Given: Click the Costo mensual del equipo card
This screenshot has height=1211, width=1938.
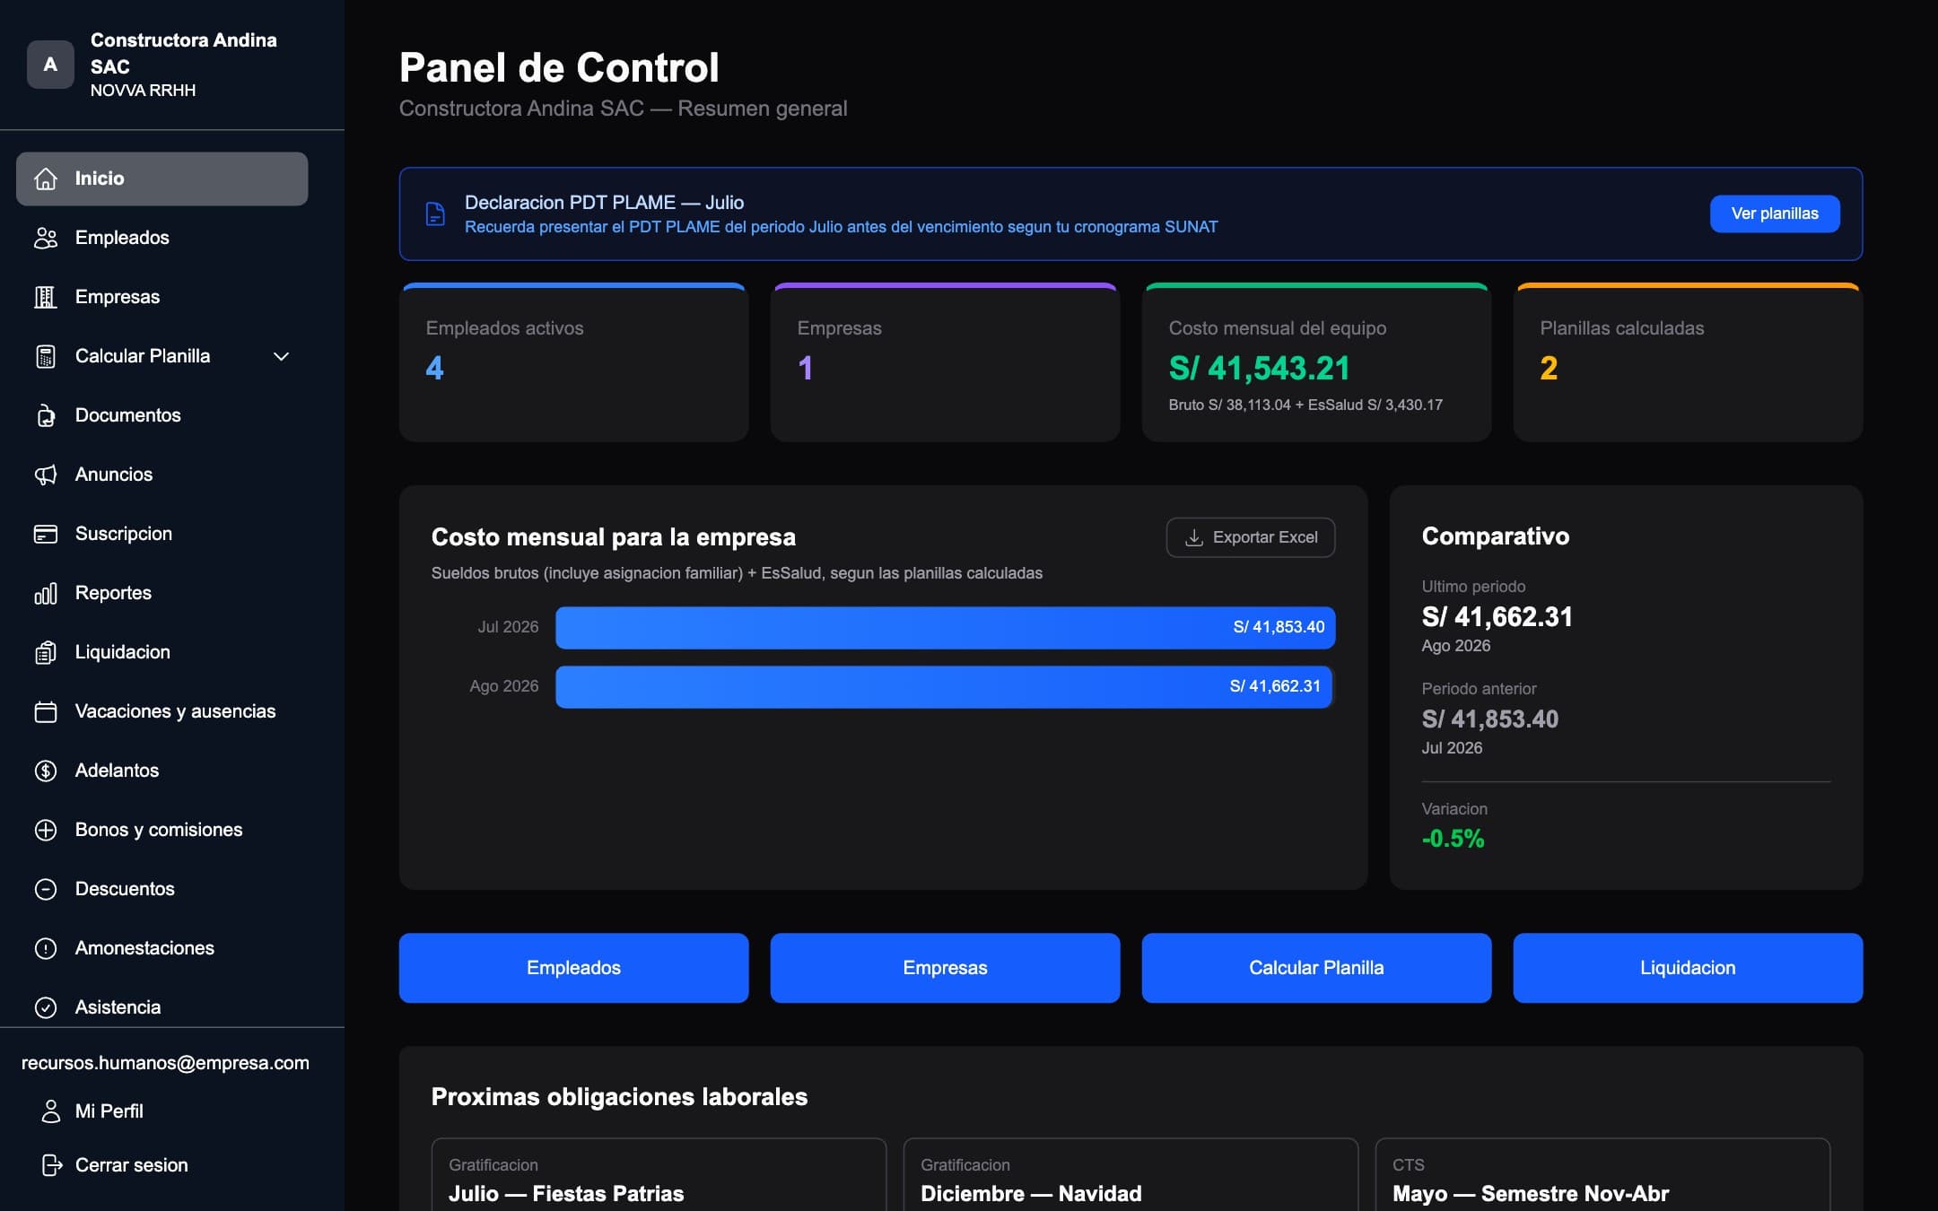Looking at the screenshot, I should [x=1316, y=362].
